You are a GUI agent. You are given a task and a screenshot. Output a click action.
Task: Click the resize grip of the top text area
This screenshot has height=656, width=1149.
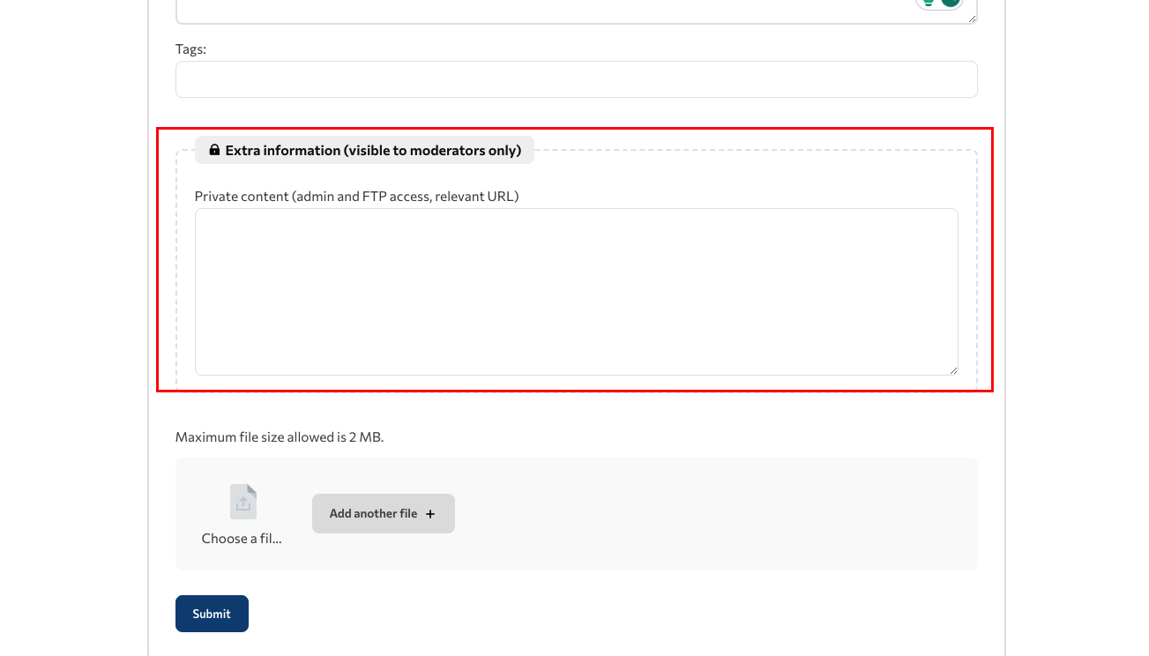click(x=973, y=19)
